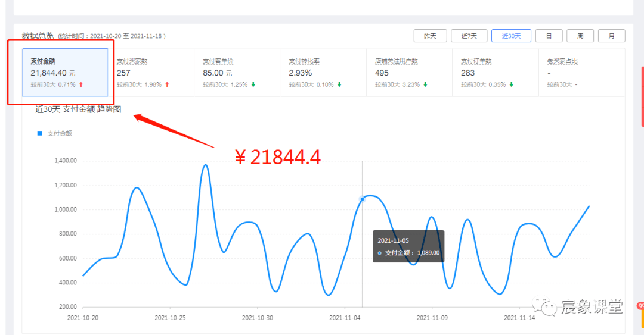
Task: Click the WeChat logo watermark icon
Action: [x=544, y=306]
